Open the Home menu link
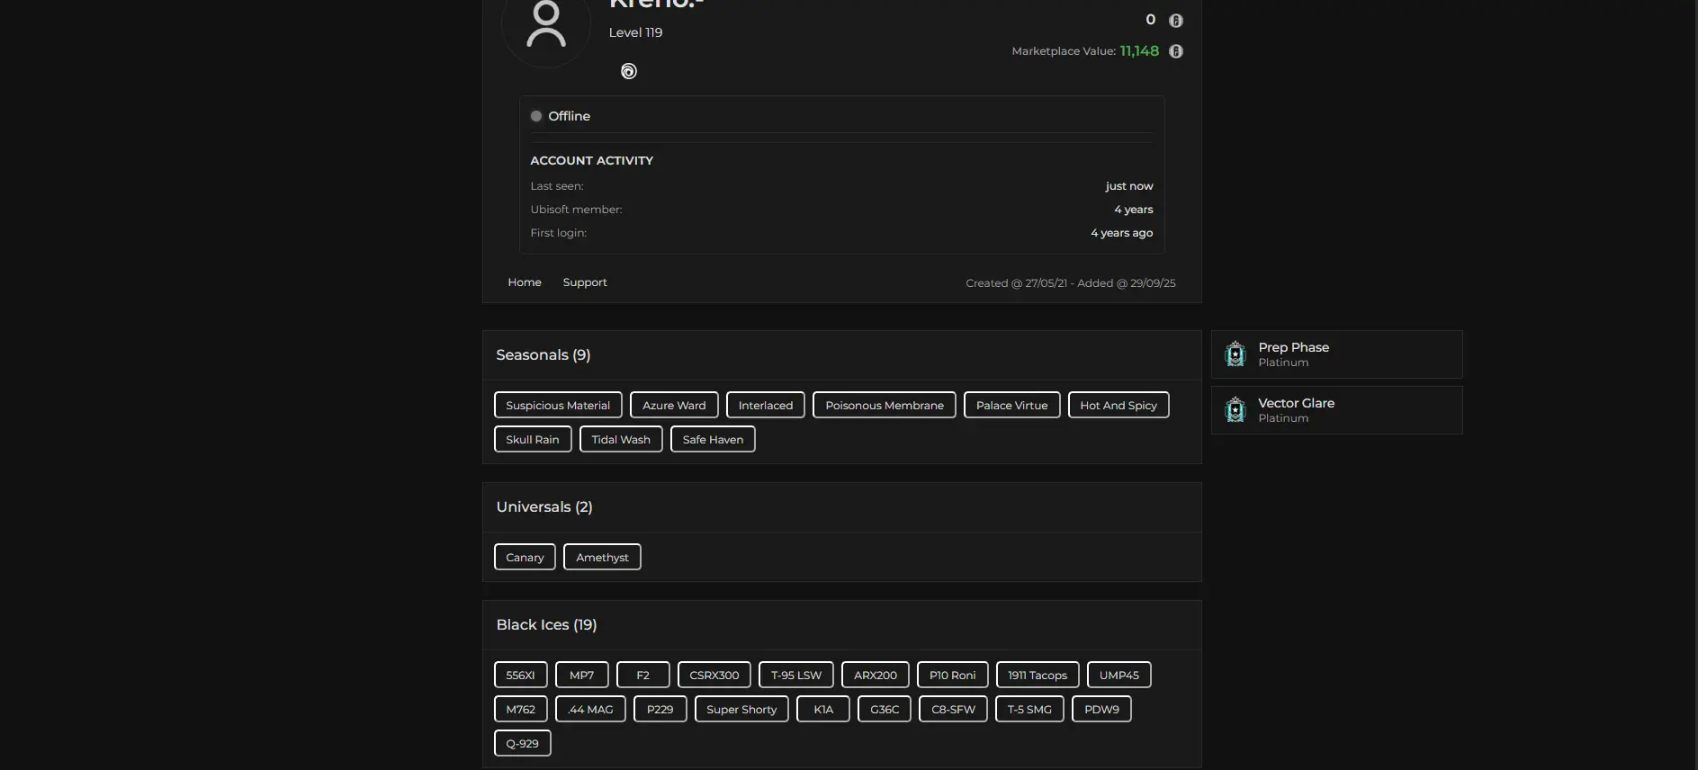Viewport: 1698px width, 770px height. tap(525, 282)
